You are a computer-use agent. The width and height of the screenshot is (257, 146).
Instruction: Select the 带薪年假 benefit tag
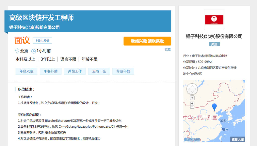pos(123,71)
